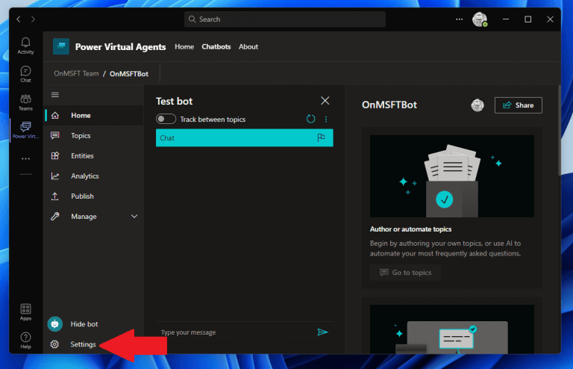
Task: Open settings and more ellipsis in title bar
Action: 460,19
